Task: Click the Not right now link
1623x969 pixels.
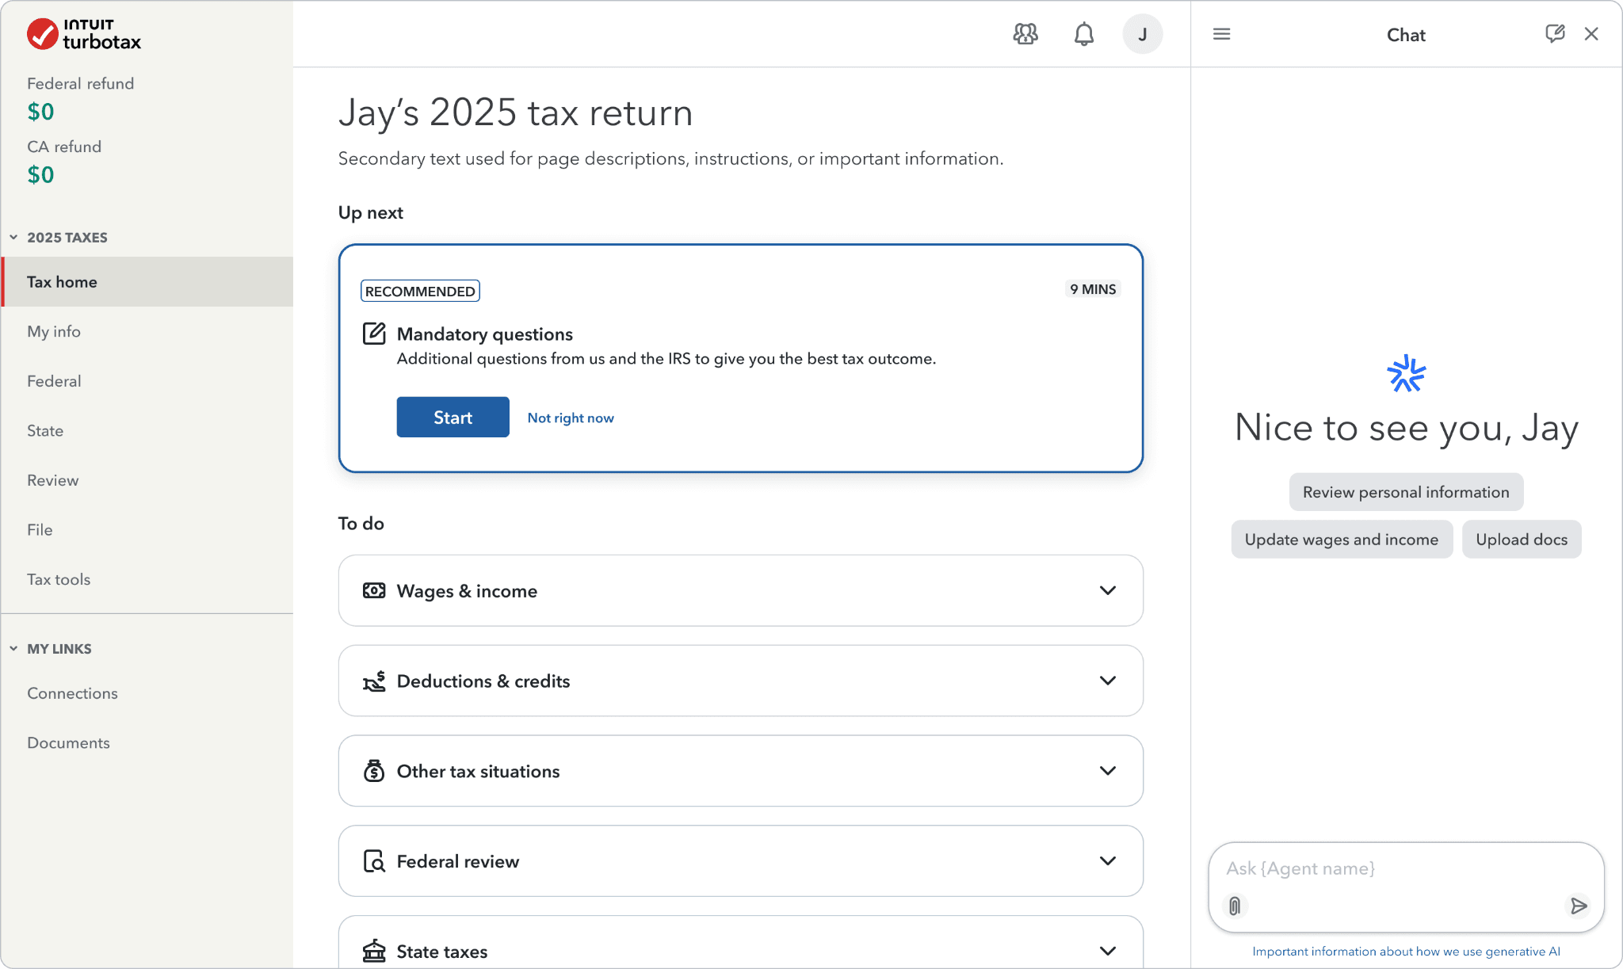Action: [571, 418]
